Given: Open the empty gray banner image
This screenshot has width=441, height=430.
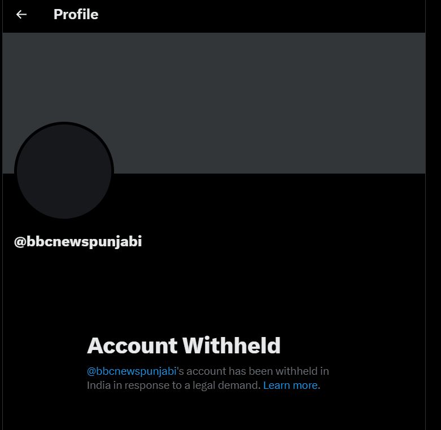Looking at the screenshot, I should pos(214,103).
